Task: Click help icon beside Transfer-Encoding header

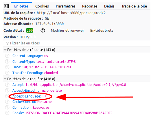Action: pos(7,73)
